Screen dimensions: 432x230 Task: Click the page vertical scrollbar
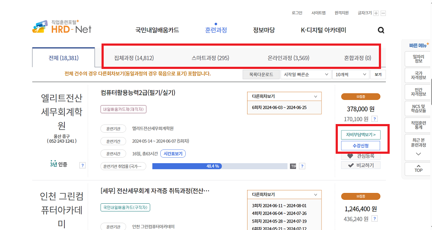click(x=431, y=91)
